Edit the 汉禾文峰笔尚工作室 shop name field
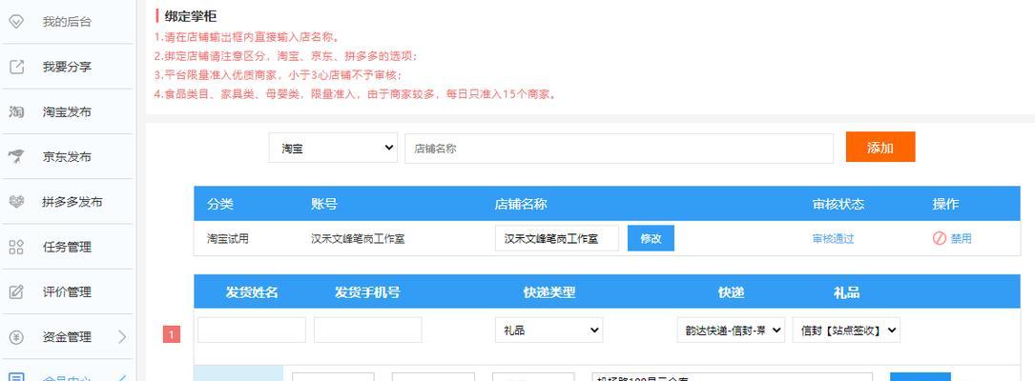Screen dimensions: 1035x381 point(557,239)
